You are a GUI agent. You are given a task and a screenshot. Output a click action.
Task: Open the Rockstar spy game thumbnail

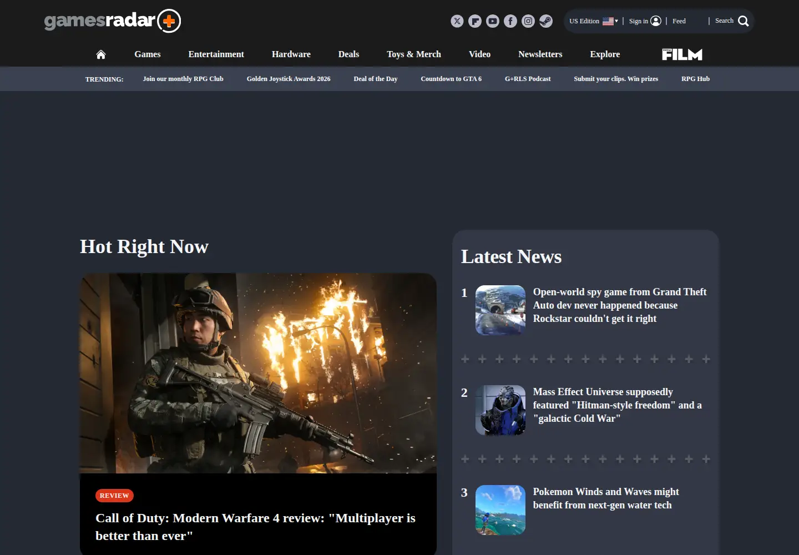(500, 310)
